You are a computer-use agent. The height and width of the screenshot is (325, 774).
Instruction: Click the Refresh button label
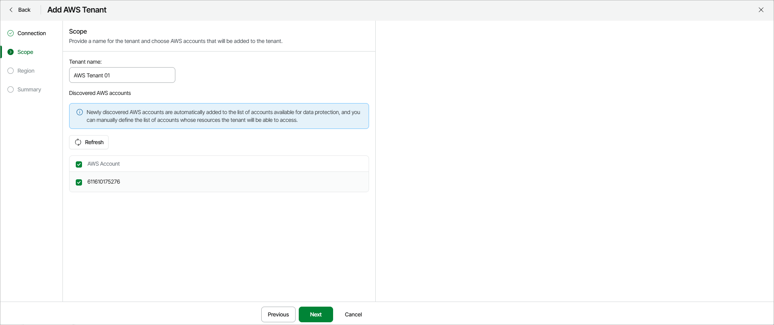(94, 142)
